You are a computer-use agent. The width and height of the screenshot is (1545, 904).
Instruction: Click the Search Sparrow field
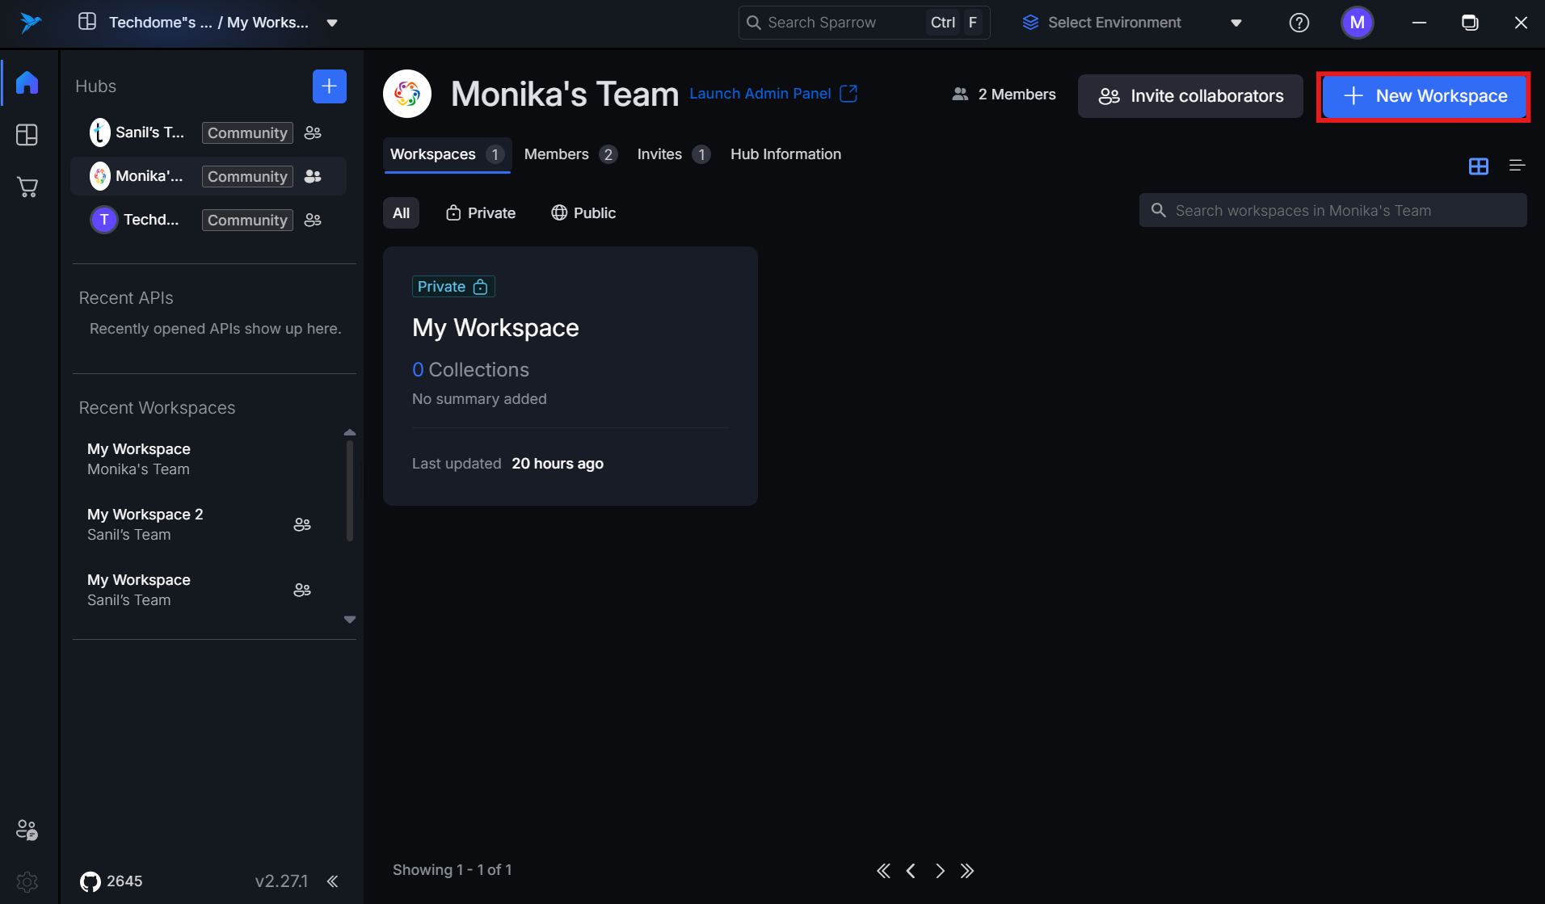click(865, 23)
